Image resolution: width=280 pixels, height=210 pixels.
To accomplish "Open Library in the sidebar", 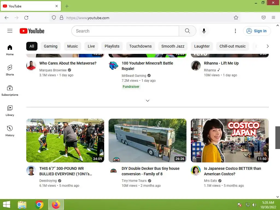I will click(10, 111).
